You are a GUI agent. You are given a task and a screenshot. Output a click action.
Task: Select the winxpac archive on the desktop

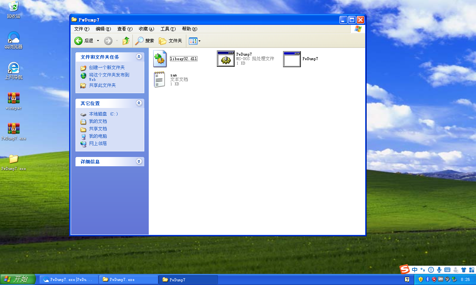(14, 101)
